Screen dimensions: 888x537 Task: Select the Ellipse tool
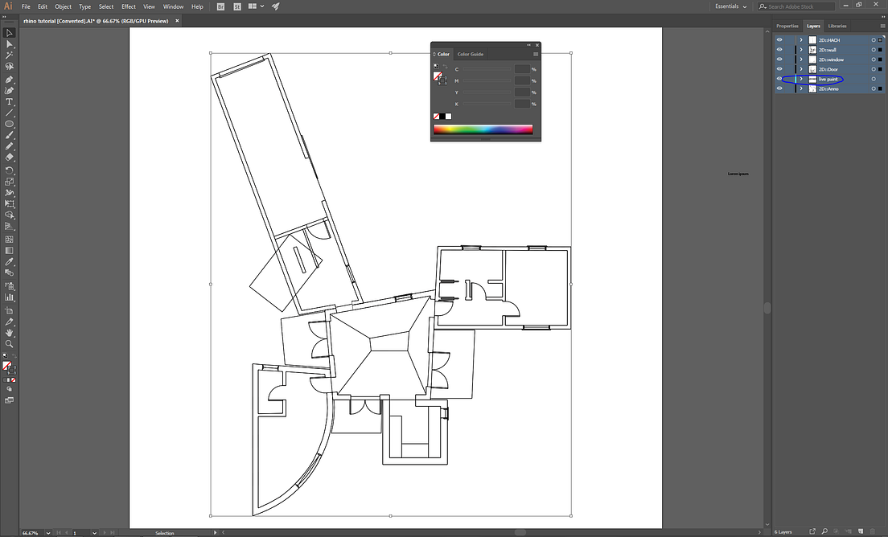click(x=9, y=124)
